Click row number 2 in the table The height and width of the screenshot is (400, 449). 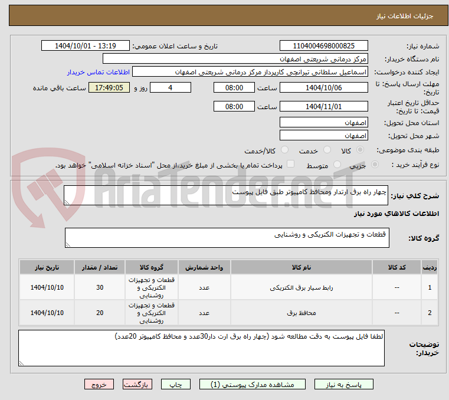pos(430,313)
